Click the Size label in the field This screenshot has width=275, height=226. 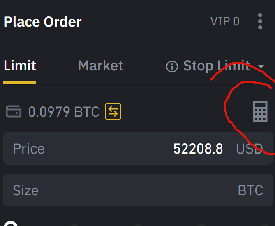tap(26, 190)
